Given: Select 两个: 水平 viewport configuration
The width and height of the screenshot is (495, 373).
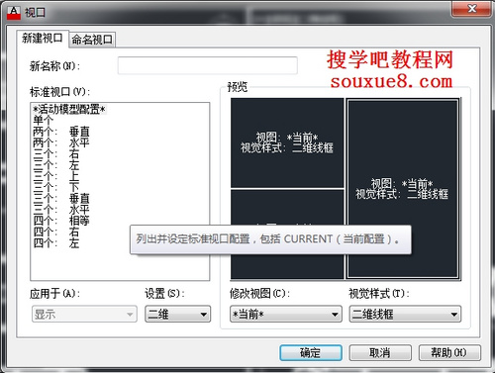Looking at the screenshot, I should (61, 142).
